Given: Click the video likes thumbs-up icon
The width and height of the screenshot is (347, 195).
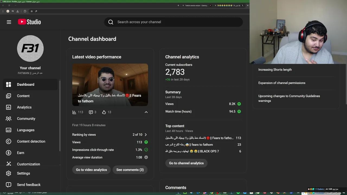Looking at the screenshot, I should [x=104, y=112].
